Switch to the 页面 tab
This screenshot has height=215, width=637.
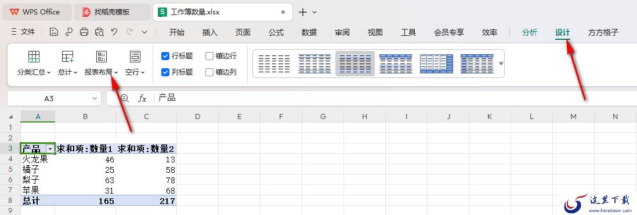coord(243,33)
